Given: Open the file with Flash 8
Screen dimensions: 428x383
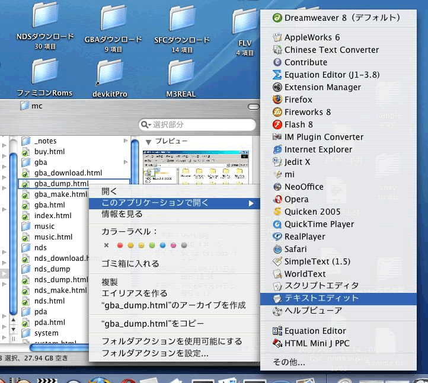Looking at the screenshot, I should (x=338, y=125).
